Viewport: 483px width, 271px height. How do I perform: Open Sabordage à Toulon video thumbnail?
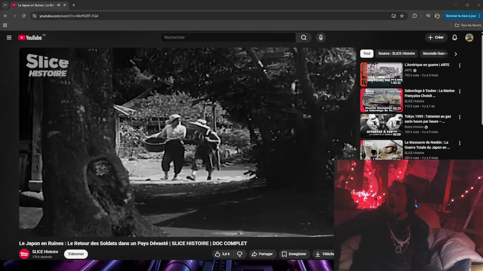point(381,100)
